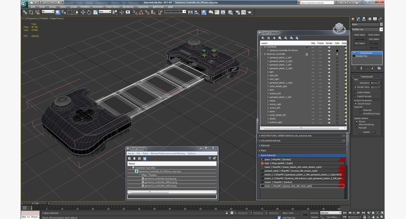Click the Bind to Space Warp icon
Viewport: 406px width, 219px height.
37,12
